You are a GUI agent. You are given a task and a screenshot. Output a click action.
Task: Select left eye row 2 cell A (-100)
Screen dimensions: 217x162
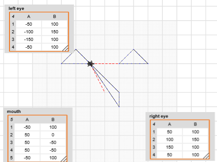tap(28, 32)
